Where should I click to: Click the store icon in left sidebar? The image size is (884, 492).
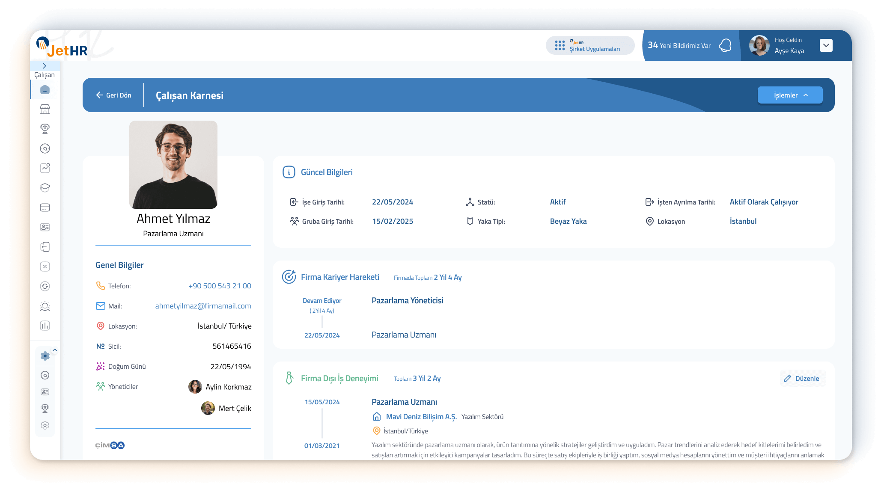coord(45,109)
